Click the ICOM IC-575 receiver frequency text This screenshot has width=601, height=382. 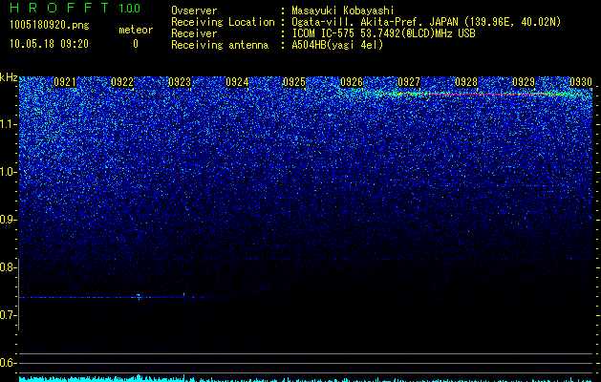[x=383, y=33]
